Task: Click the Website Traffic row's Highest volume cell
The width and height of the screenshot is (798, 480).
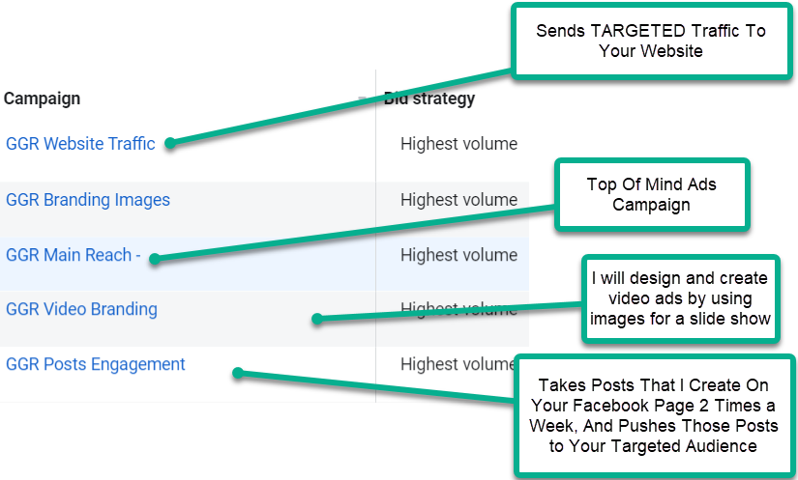Action: click(x=458, y=144)
